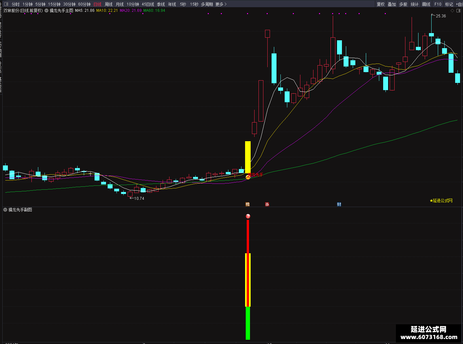Click the panel layout icon at top-left
This screenshot has width=463, height=344.
click(6, 4)
